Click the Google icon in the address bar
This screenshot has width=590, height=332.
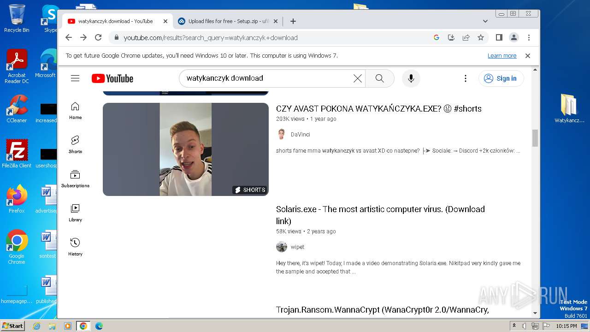pyautogui.click(x=437, y=38)
